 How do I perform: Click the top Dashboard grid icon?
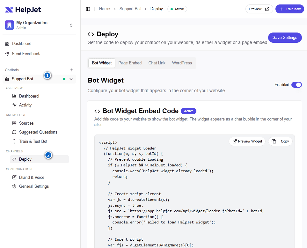7,44
